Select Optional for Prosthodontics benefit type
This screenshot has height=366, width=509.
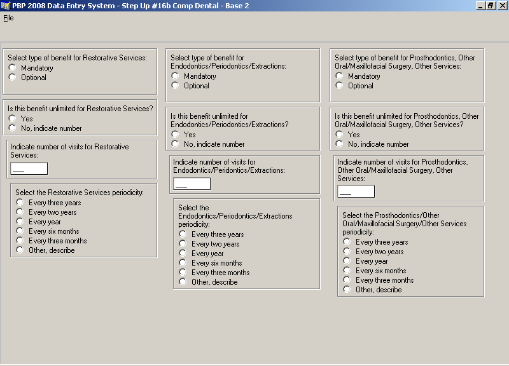[x=340, y=85]
